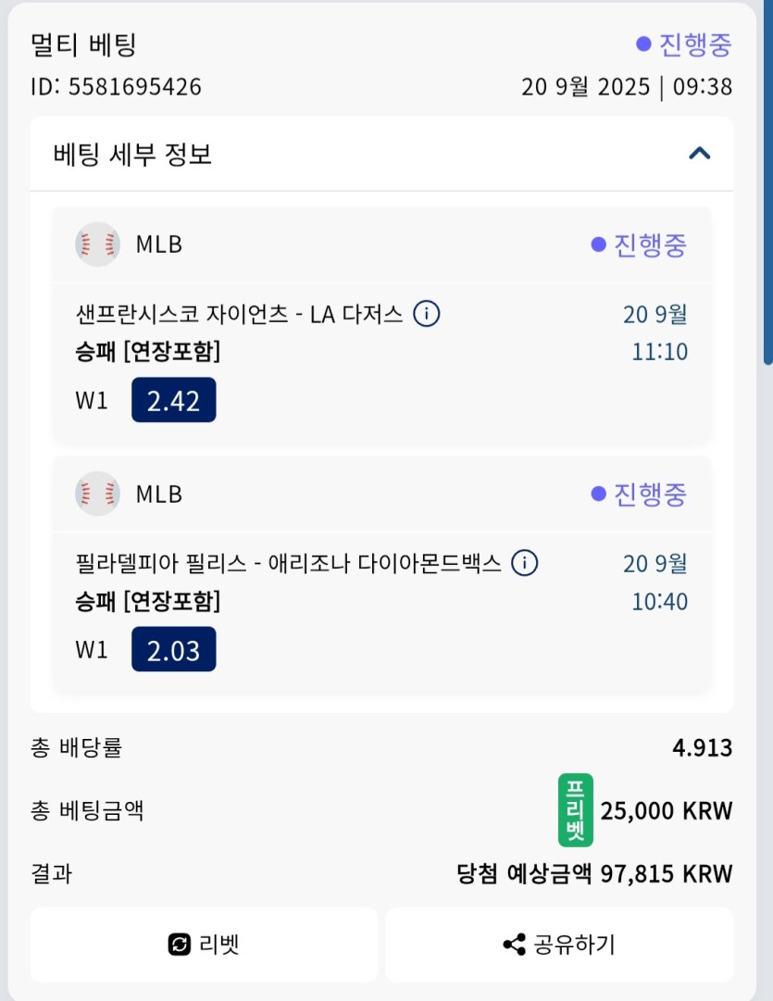Viewport: 773px width, 1001px height.
Task: Click the second MLB baseball icon
Action: pos(97,494)
